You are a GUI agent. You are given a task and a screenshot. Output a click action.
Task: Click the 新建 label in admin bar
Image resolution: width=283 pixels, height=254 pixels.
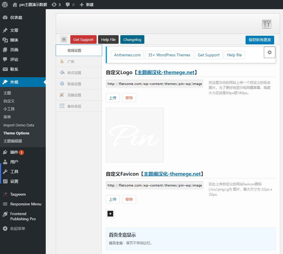(x=90, y=5)
